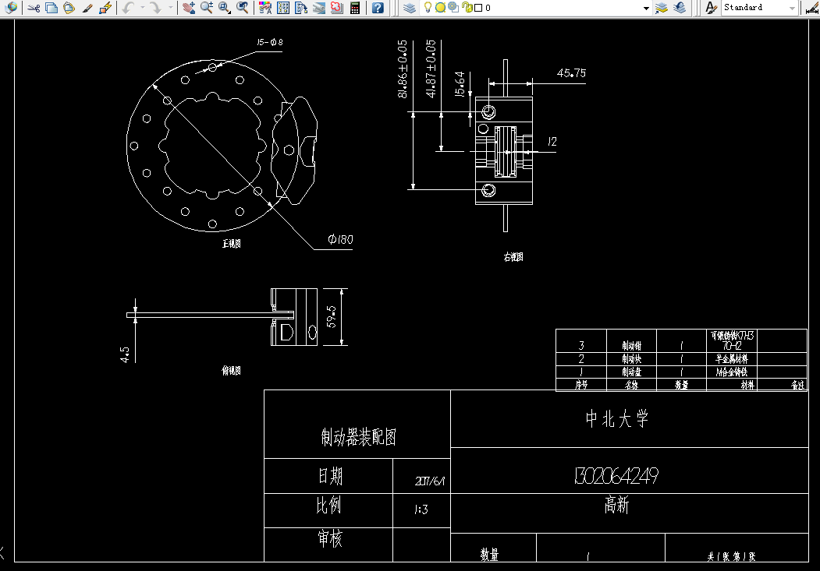Open the Block Editor lightning icon
820x571 pixels.
coord(105,8)
